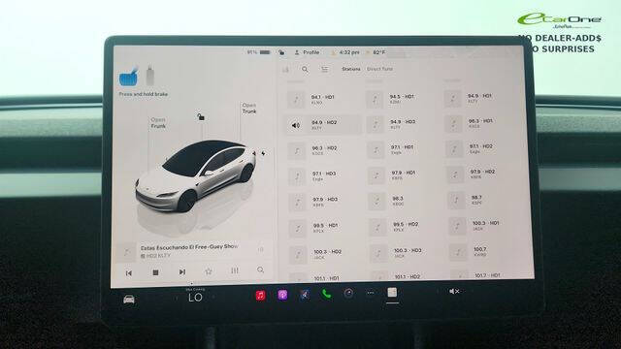The width and height of the screenshot is (621, 349).
Task: Favorite the current station with star
Action: (x=209, y=271)
